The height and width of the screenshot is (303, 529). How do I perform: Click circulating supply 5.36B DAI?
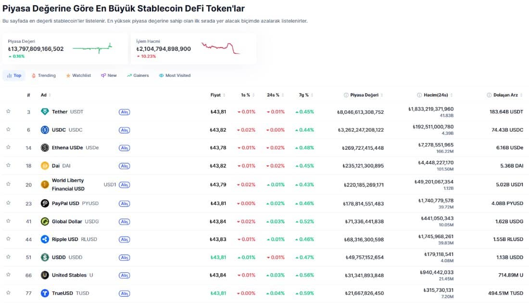pyautogui.click(x=512, y=166)
